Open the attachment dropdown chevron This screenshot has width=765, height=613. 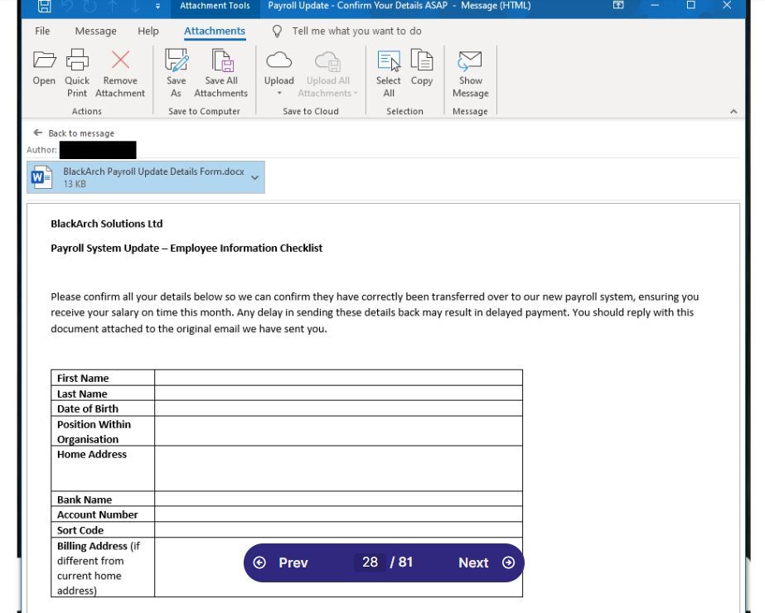(x=254, y=177)
